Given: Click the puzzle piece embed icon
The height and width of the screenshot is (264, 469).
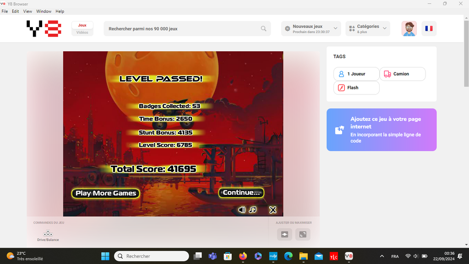Looking at the screenshot, I should 339,130.
